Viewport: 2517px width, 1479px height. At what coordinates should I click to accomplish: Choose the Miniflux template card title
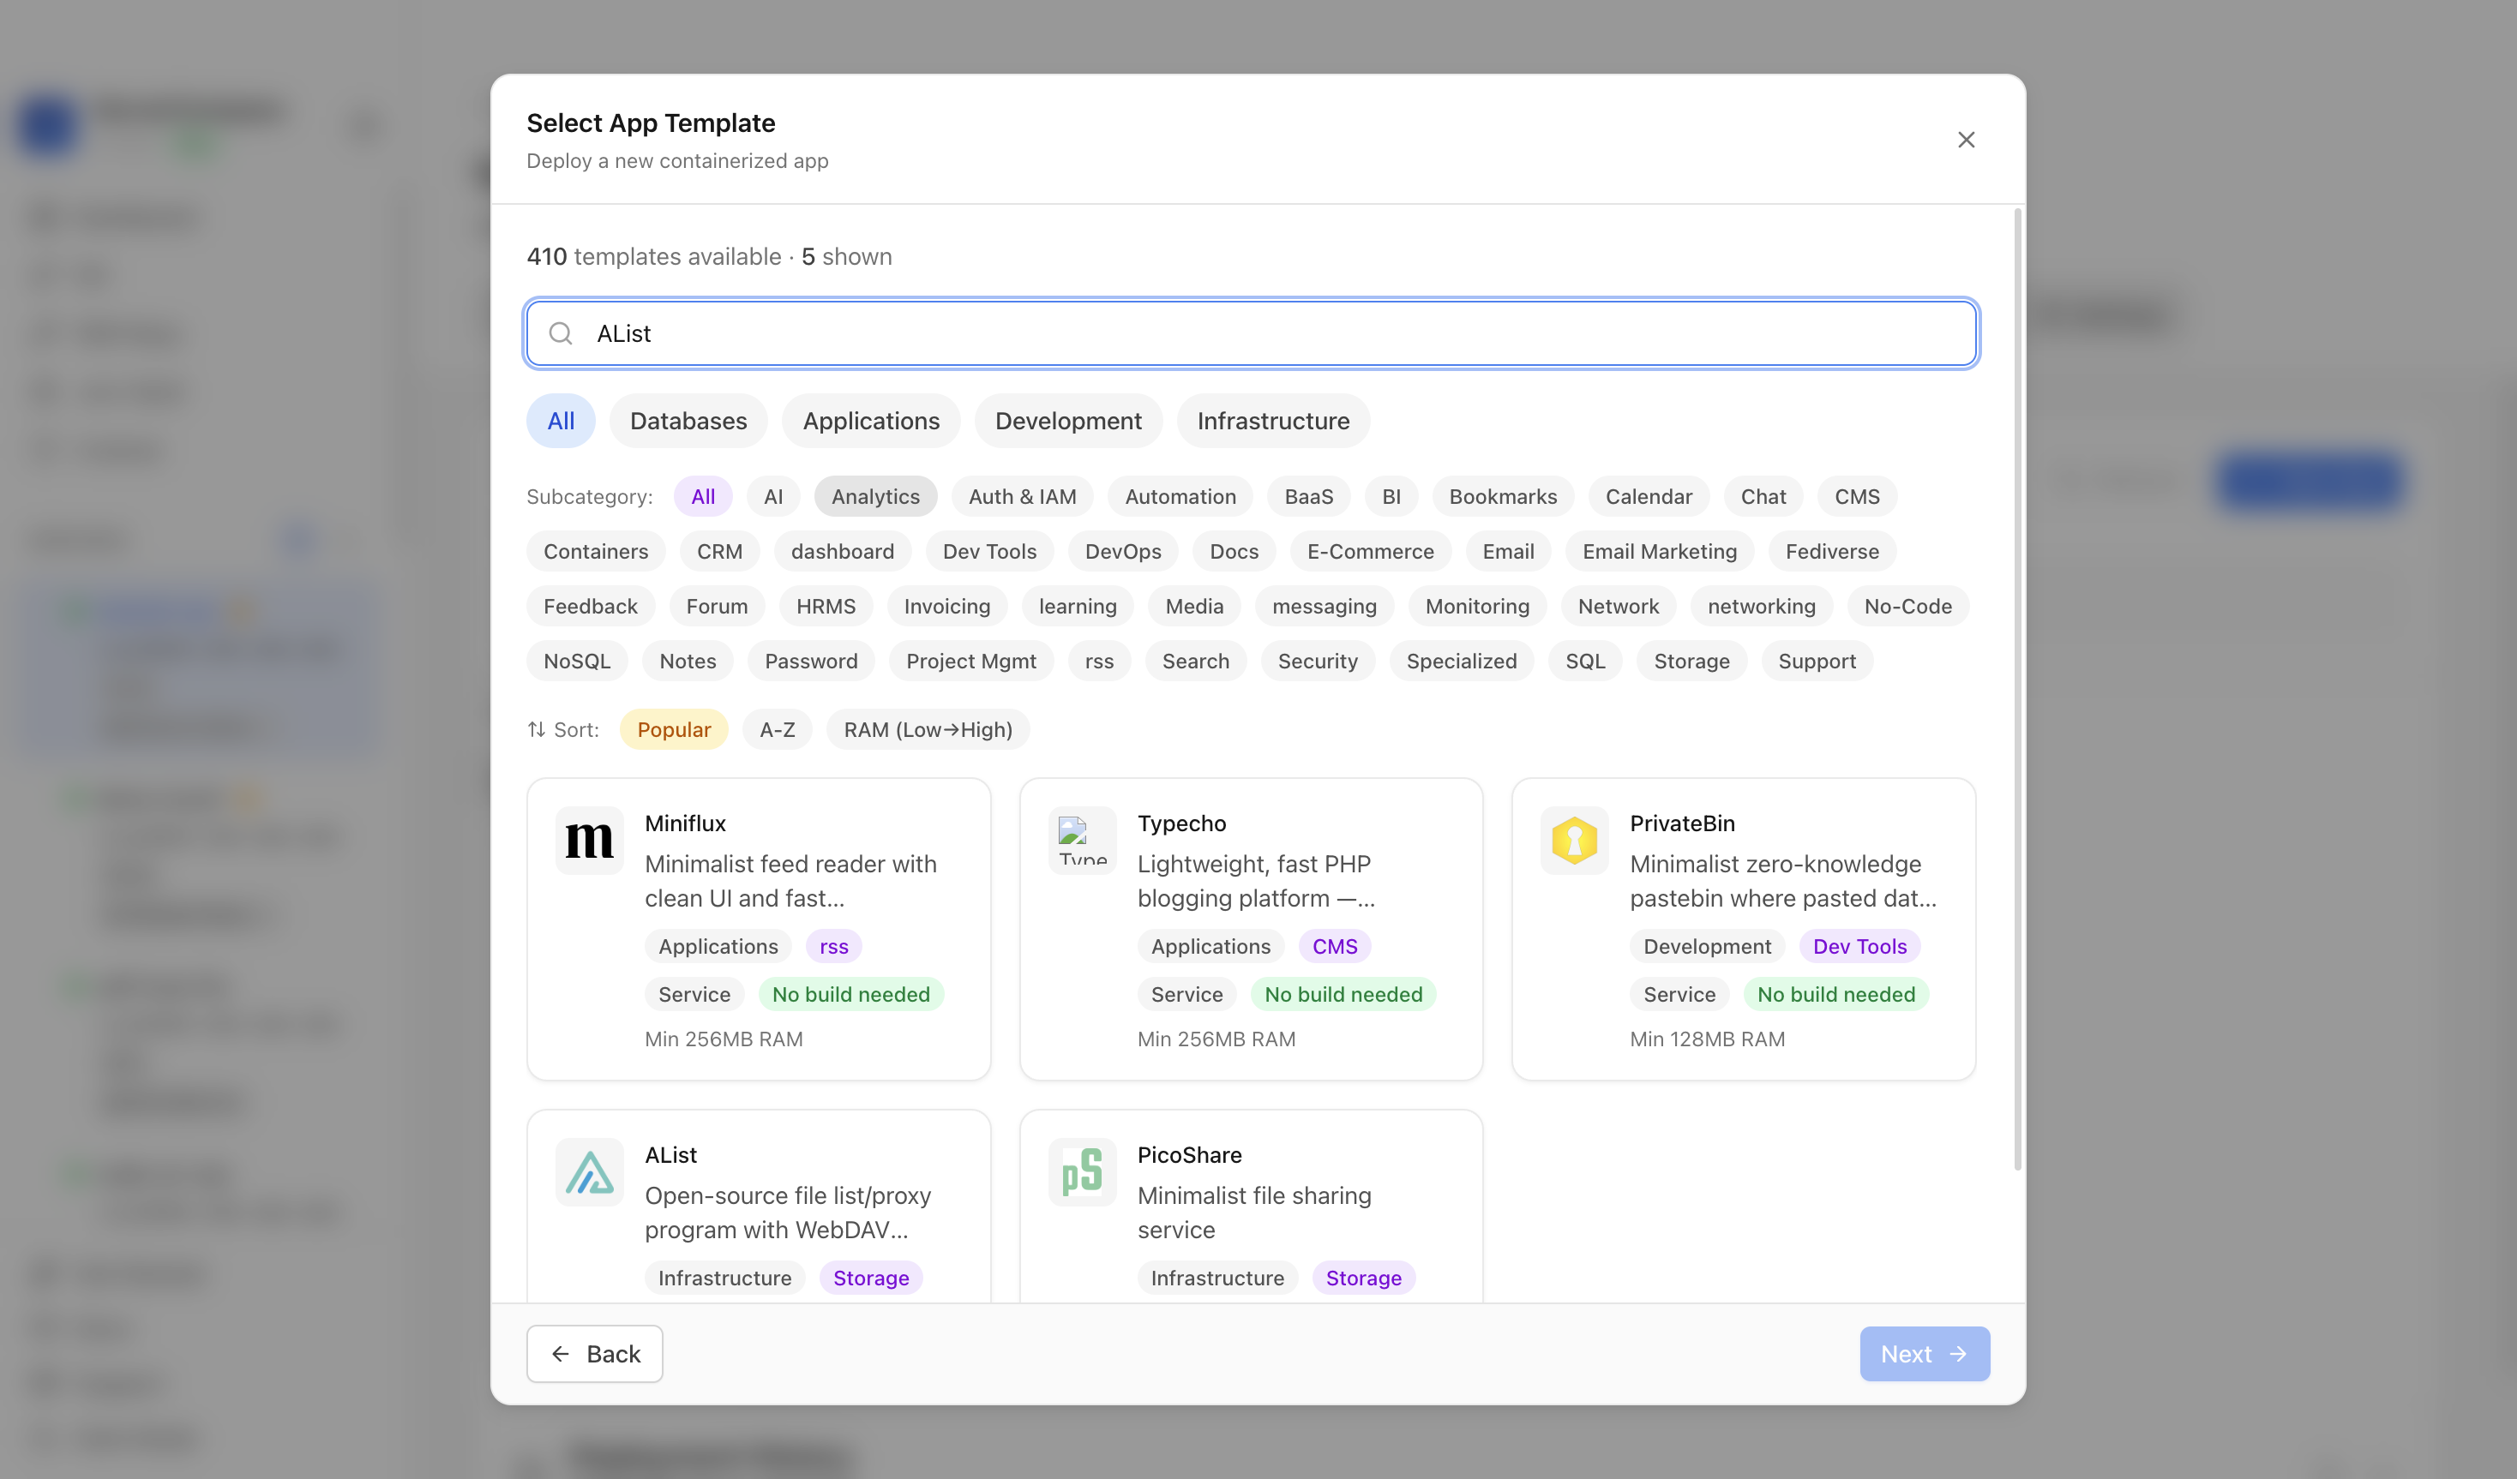[685, 823]
